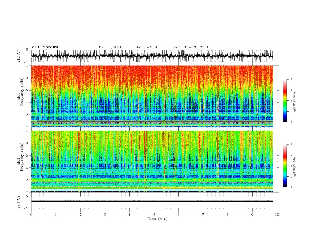Click the time axis tick label "6"

click(178, 215)
